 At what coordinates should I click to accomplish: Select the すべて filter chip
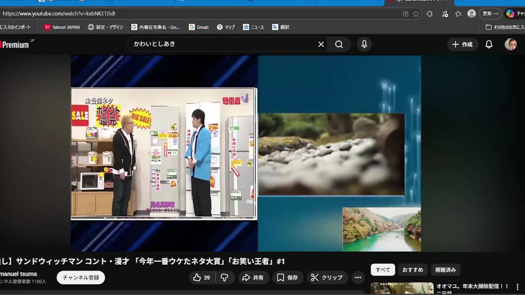[383, 270]
